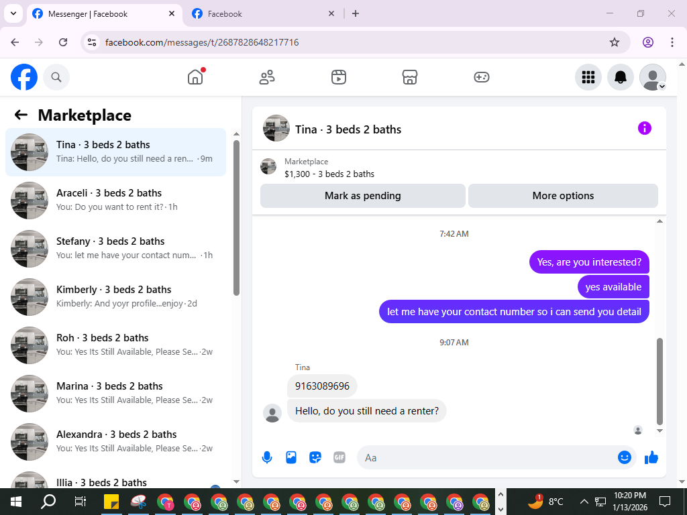Viewport: 687px width, 515px height.
Task: Send a voice clip with microphone icon
Action: [267, 457]
